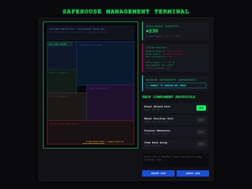252x189 pixels.
Task: Click the Main Entry Portal breach marker
Action: 105,141
